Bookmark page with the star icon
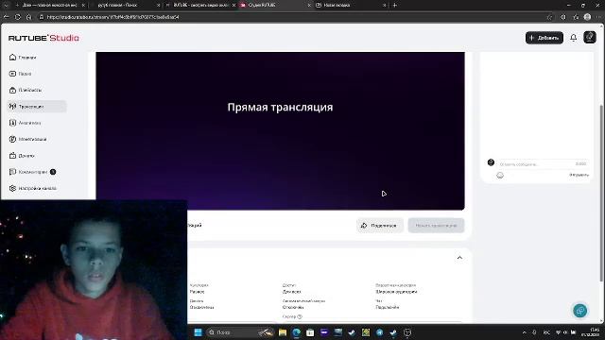Image resolution: width=605 pixels, height=340 pixels. tap(550, 17)
